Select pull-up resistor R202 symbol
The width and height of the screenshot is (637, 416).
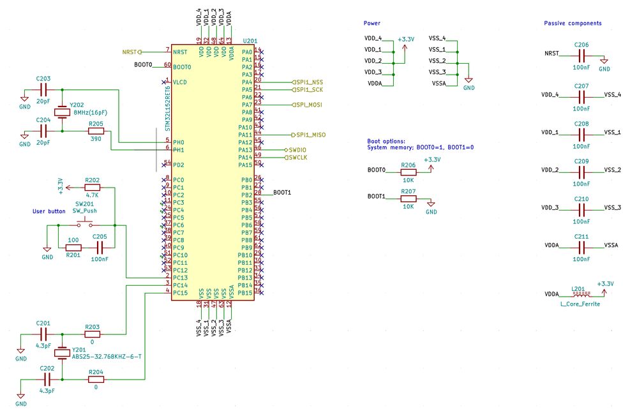tap(92, 188)
